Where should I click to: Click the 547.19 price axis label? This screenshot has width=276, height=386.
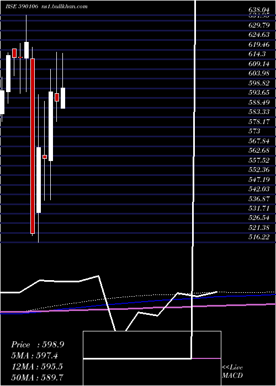click(x=259, y=179)
